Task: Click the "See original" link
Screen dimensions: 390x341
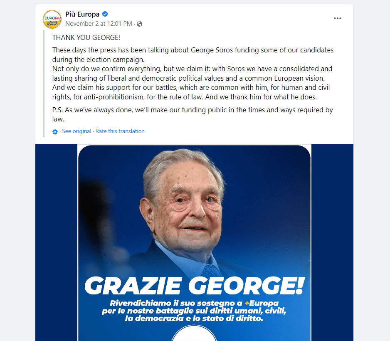Action: pyautogui.click(x=77, y=131)
